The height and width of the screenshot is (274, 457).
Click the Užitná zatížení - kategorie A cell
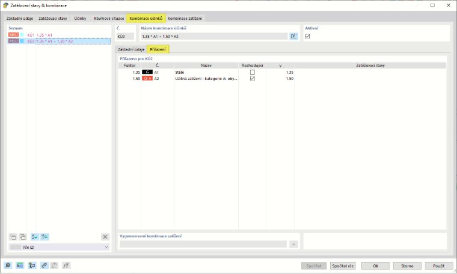point(206,79)
